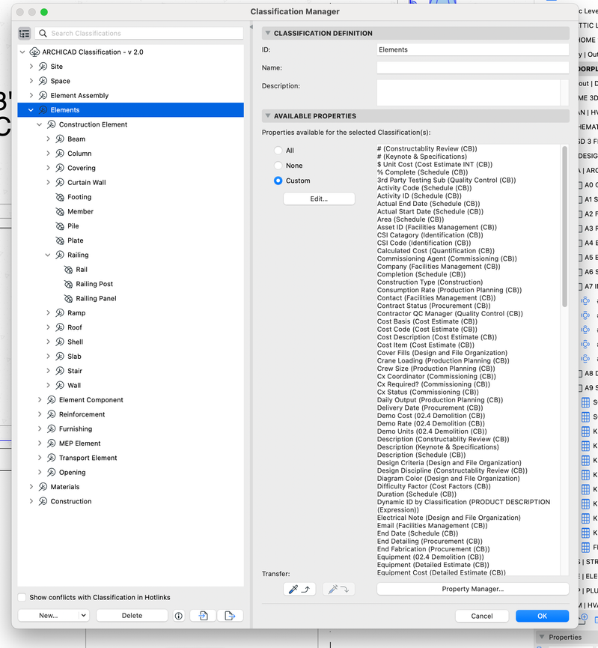This screenshot has width=598, height=648.
Task: Click the ARCHICAD Classification system icon
Action: point(34,52)
